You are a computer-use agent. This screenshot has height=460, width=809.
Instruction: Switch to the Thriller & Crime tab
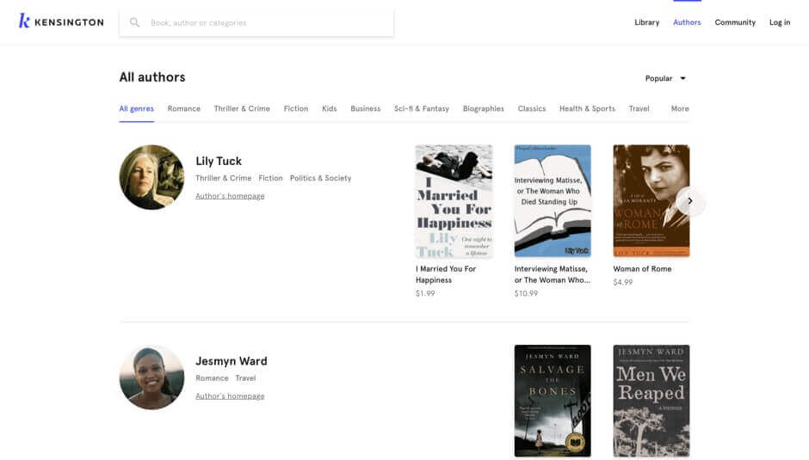pos(242,109)
